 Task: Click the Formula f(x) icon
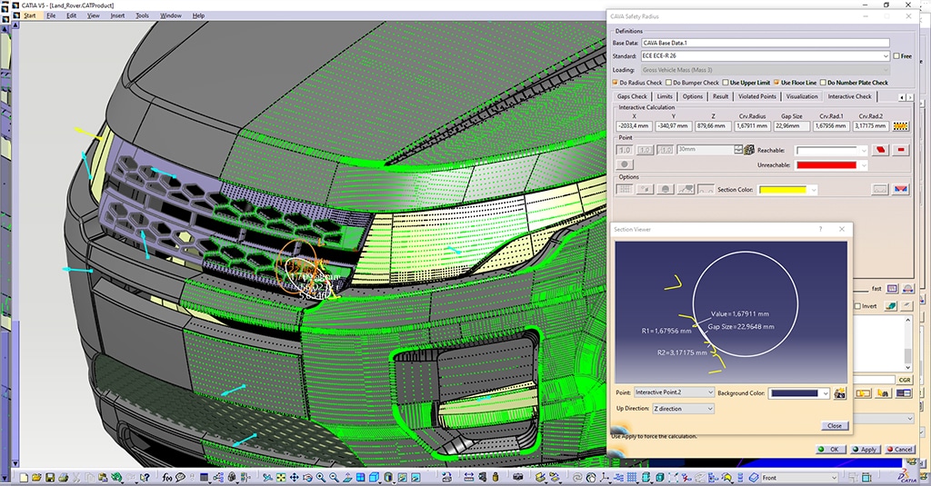[x=167, y=478]
